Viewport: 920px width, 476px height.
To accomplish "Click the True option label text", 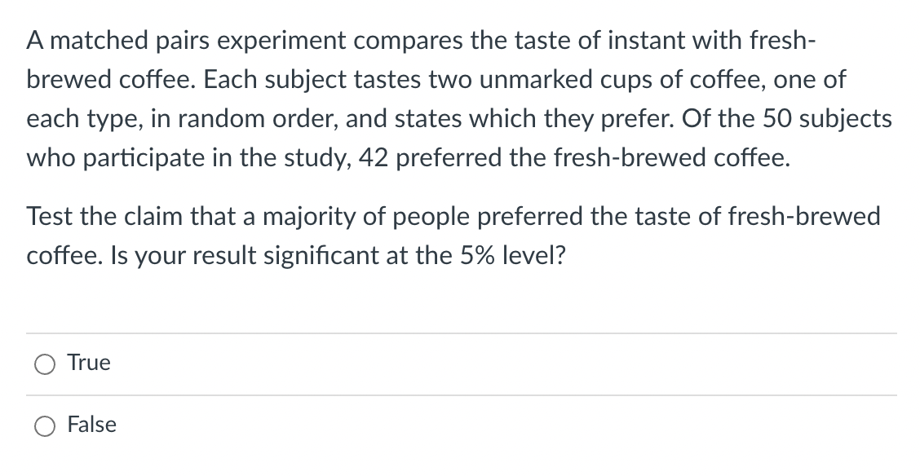I will pyautogui.click(x=87, y=363).
